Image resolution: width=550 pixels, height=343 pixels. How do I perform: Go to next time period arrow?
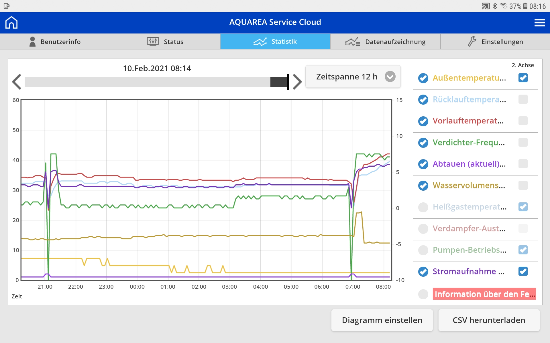pyautogui.click(x=297, y=82)
